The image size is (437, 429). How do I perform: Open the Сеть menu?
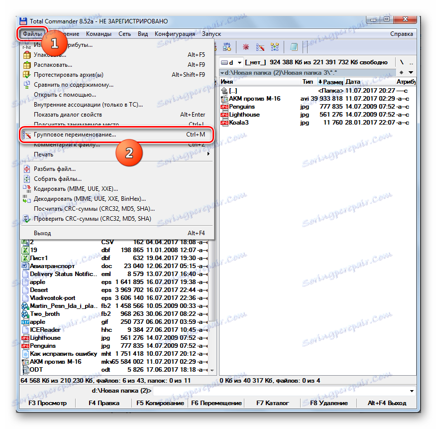pos(124,34)
